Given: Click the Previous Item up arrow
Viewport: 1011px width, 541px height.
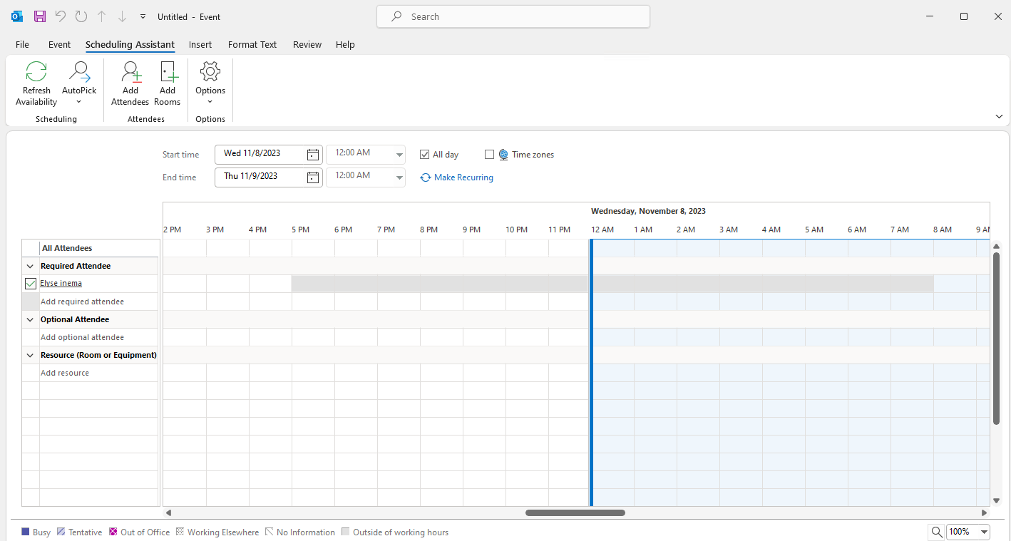Looking at the screenshot, I should click(x=101, y=16).
